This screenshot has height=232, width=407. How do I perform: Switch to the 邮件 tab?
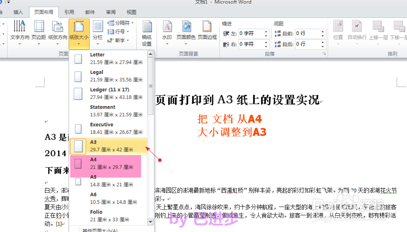click(90, 12)
